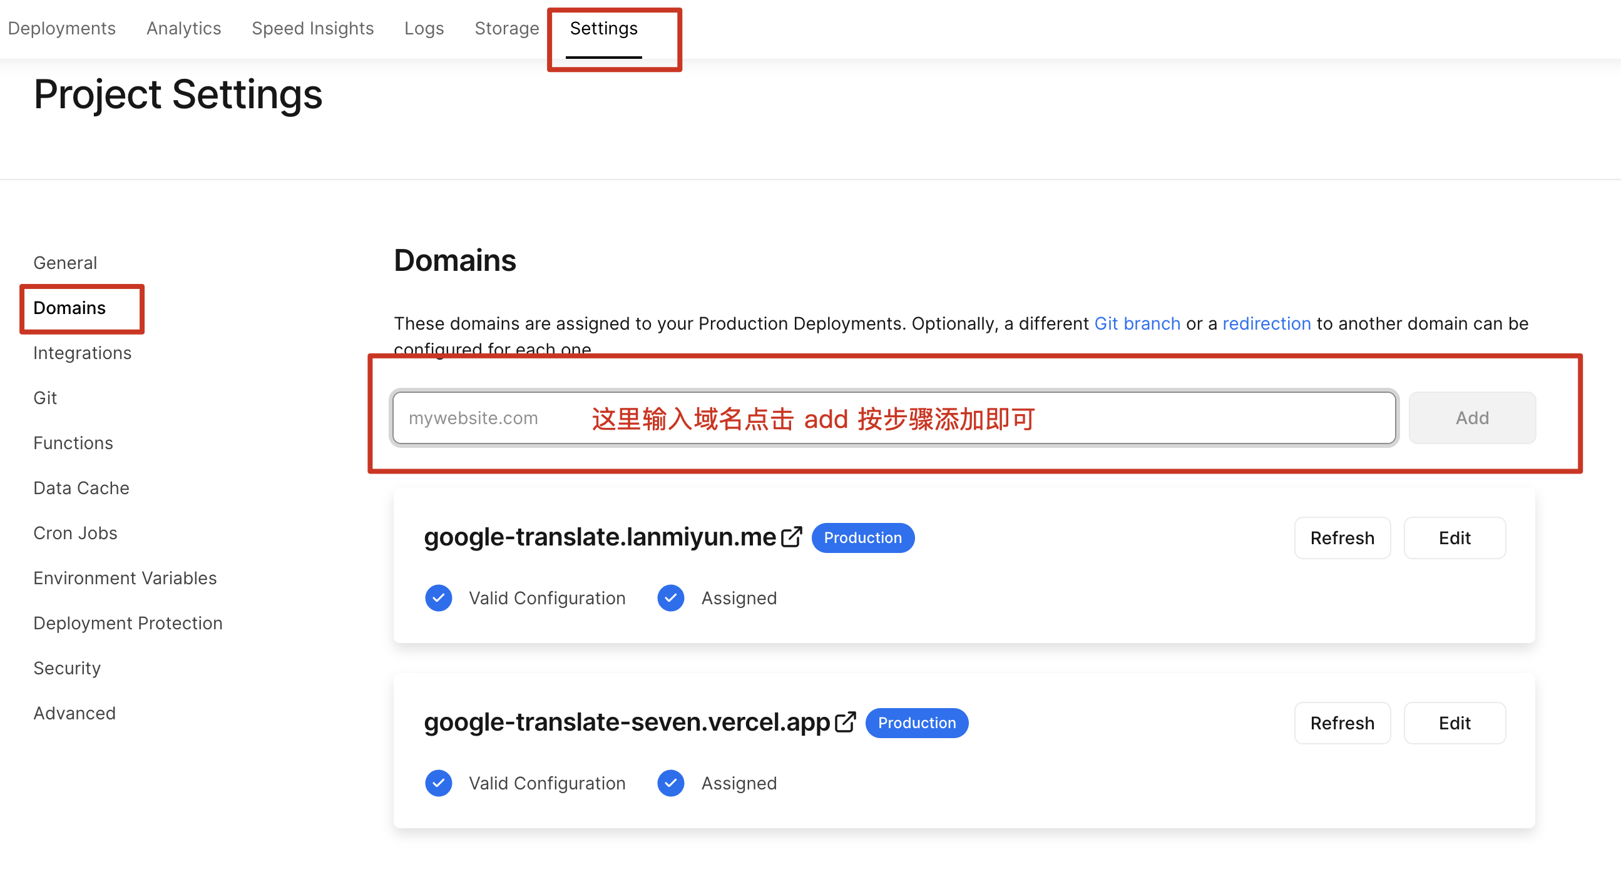Refresh the google-translate.lanmiyun.me domain
This screenshot has width=1621, height=877.
click(1342, 537)
